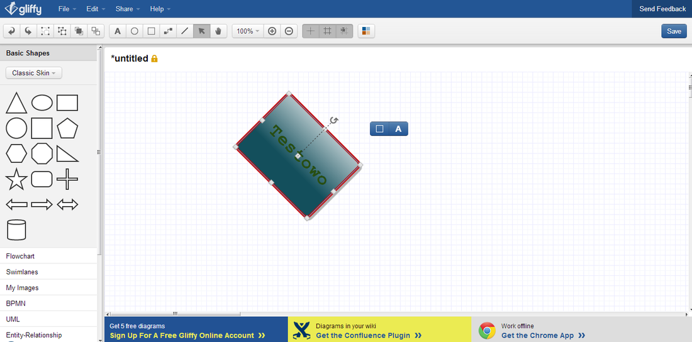Click Get the Confluence Plugin link
The width and height of the screenshot is (692, 342).
click(x=369, y=335)
